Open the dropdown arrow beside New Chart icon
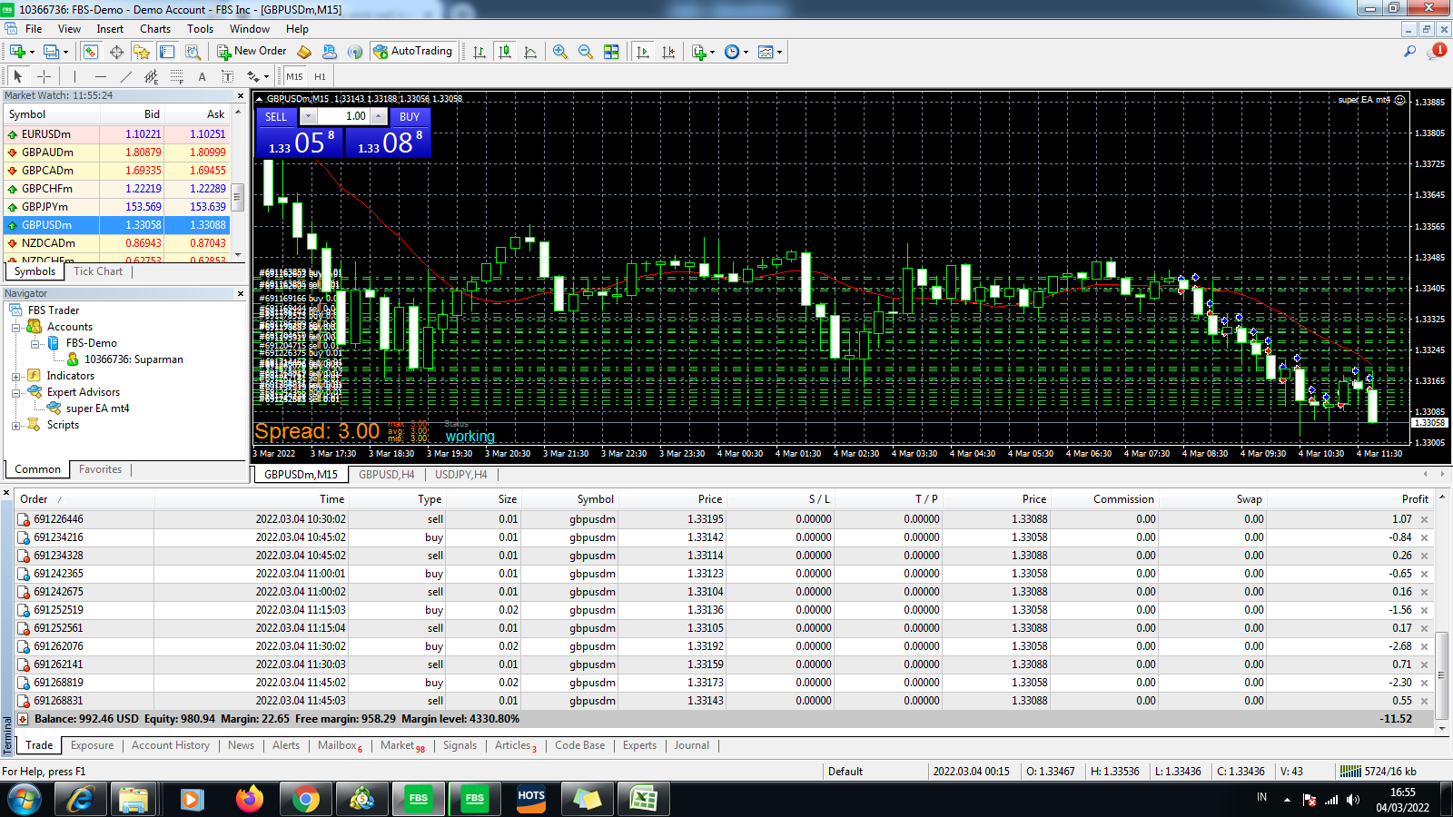1453x817 pixels. click(x=32, y=52)
